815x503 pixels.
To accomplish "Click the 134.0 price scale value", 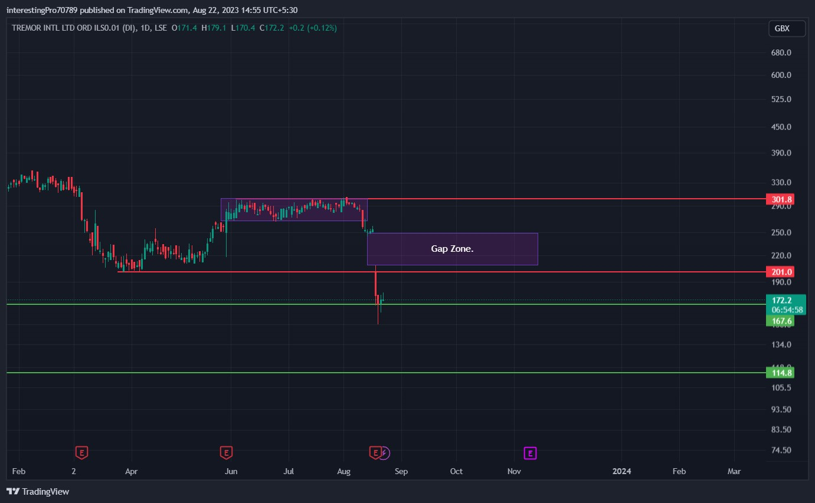I will 781,344.
